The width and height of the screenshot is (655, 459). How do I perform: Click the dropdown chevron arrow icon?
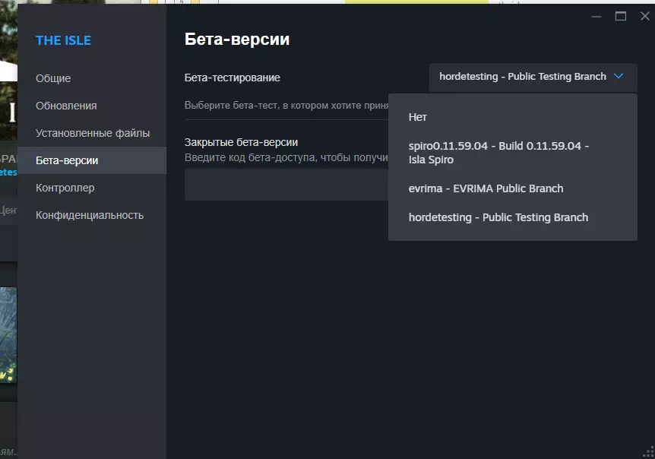tap(619, 76)
